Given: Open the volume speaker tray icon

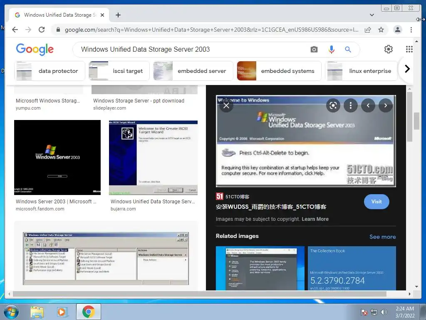Looking at the screenshot, I should (x=384, y=312).
